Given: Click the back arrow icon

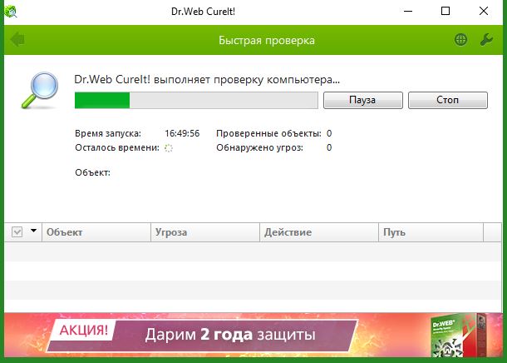Looking at the screenshot, I should tap(17, 40).
